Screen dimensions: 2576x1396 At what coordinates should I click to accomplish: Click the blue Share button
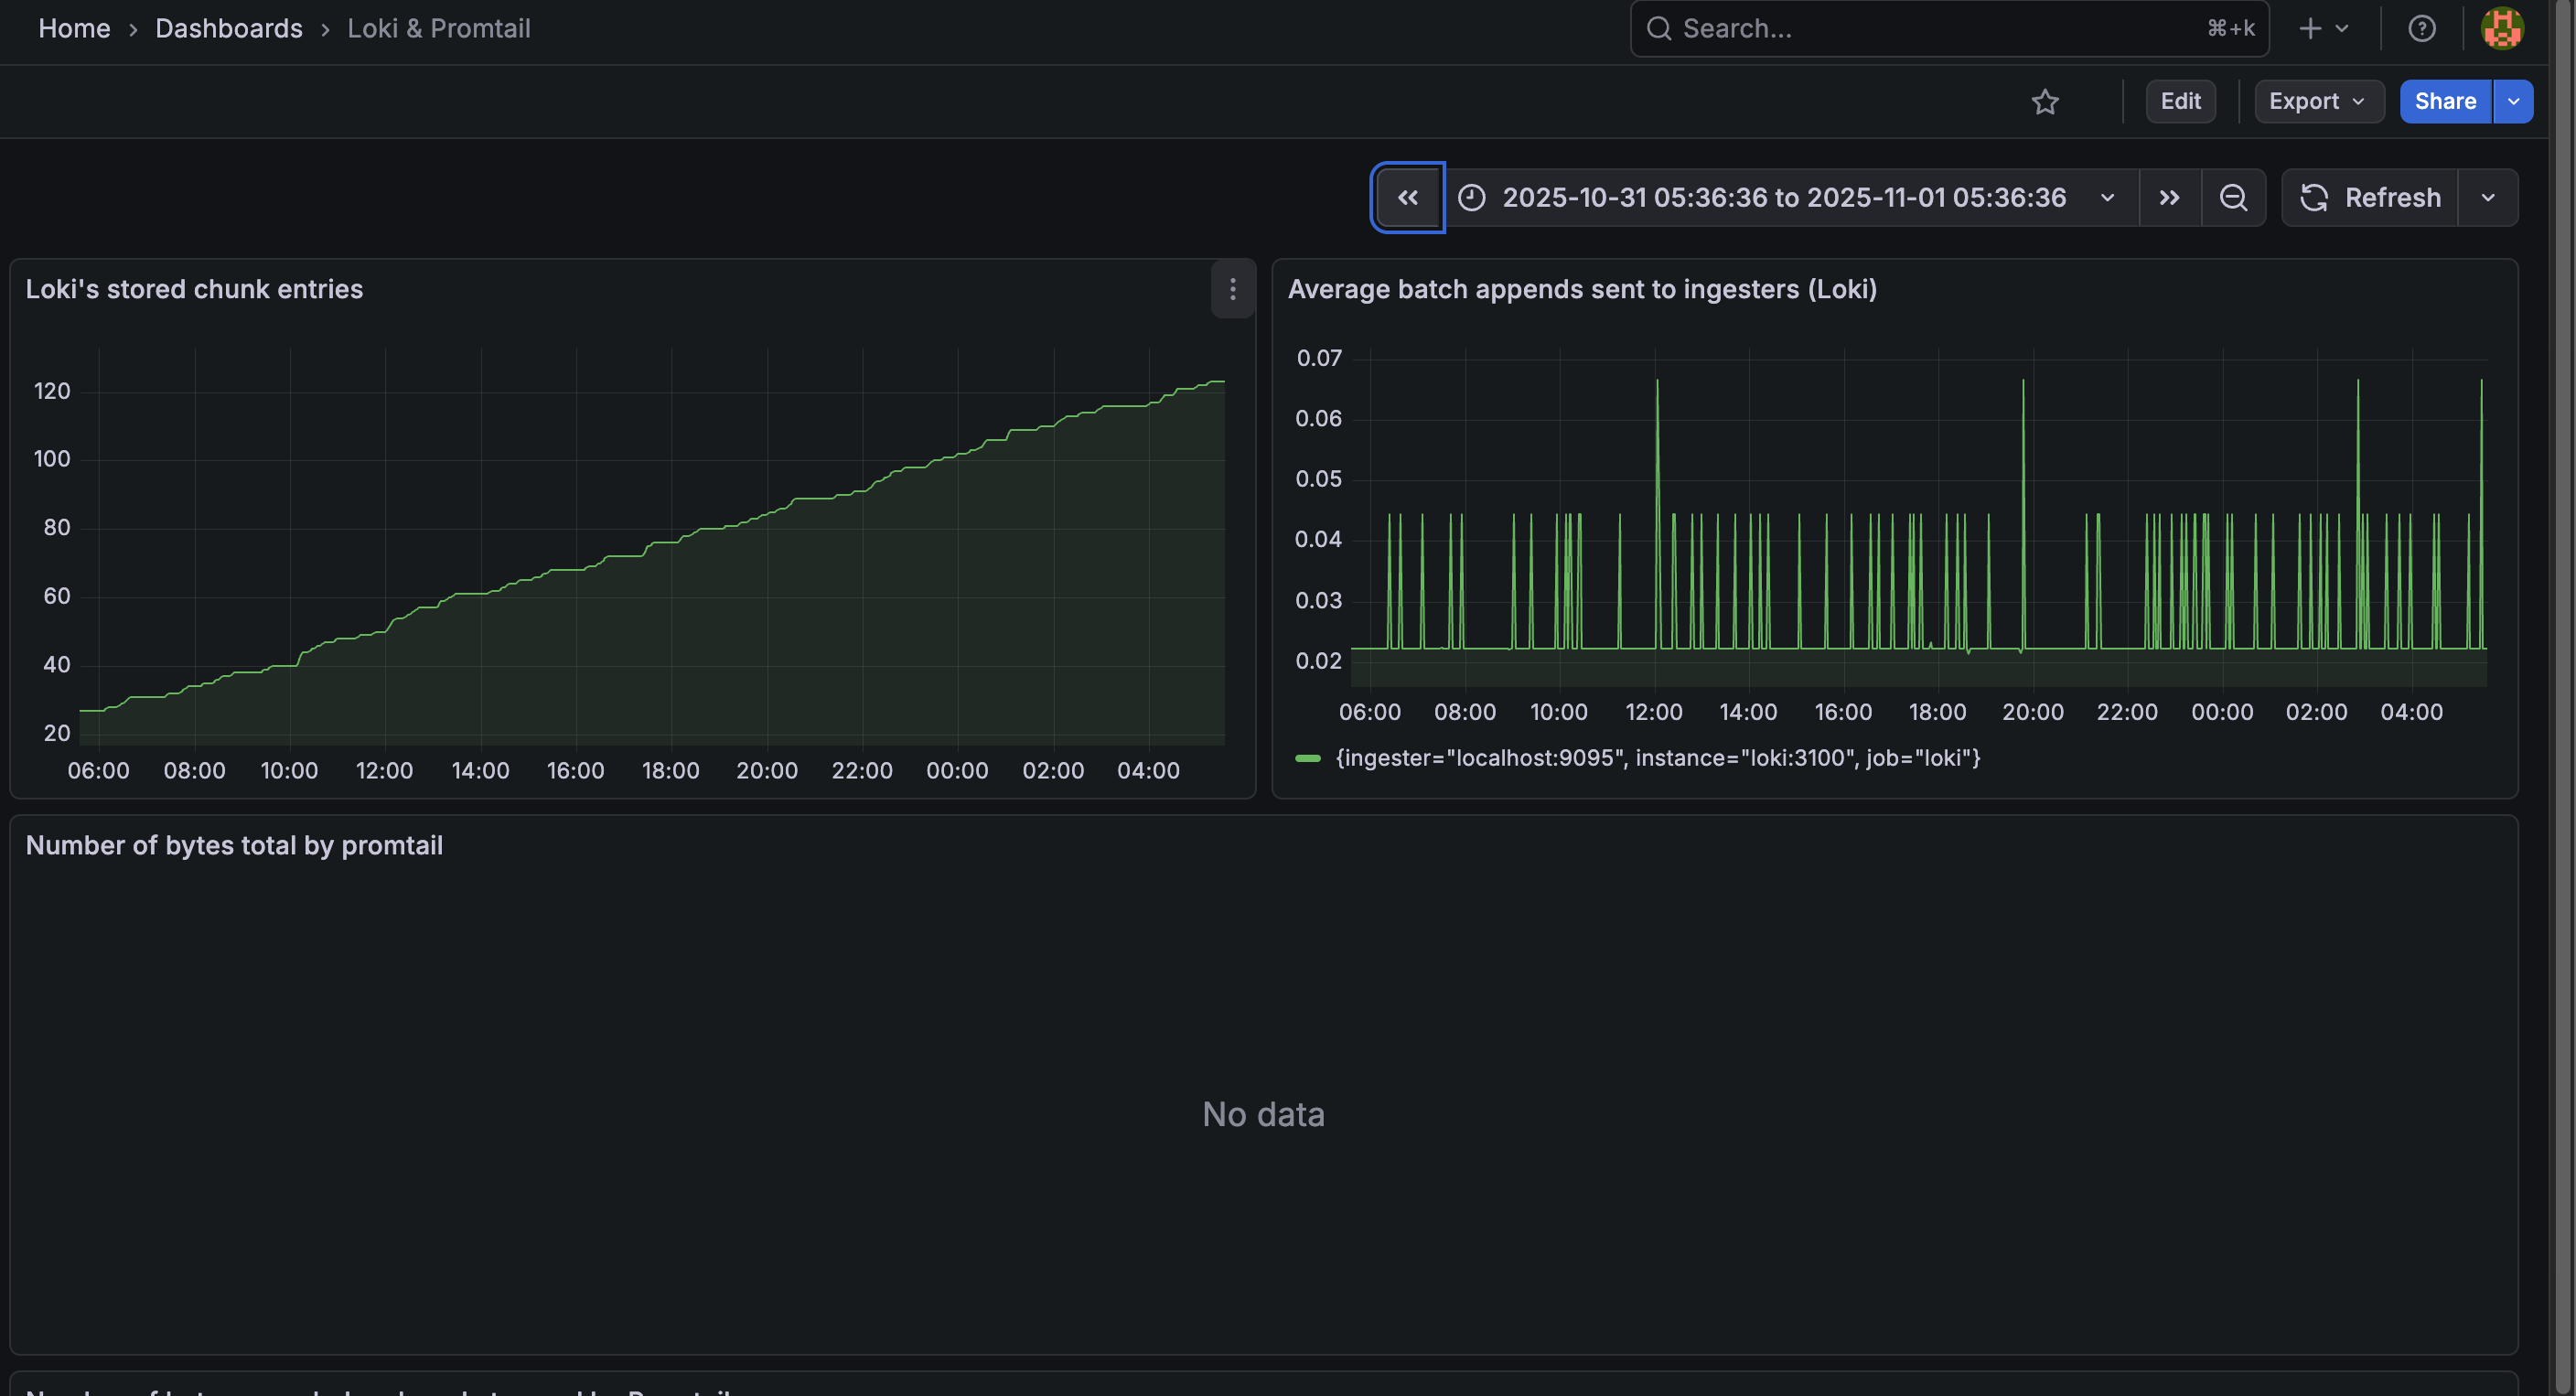click(x=2444, y=101)
